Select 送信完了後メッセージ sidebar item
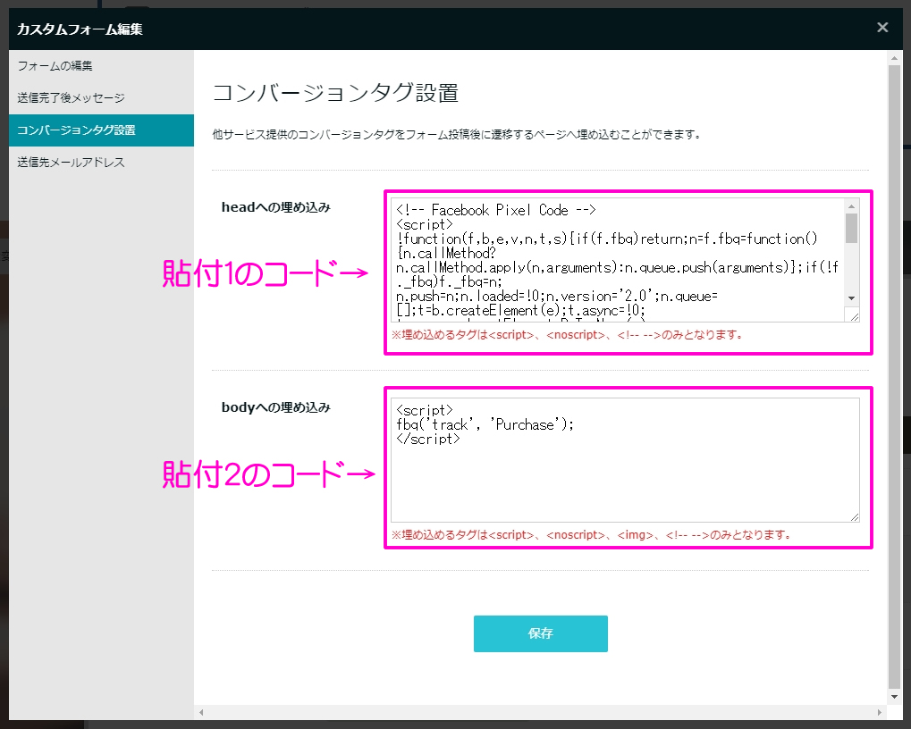This screenshot has width=911, height=729. pos(71,98)
